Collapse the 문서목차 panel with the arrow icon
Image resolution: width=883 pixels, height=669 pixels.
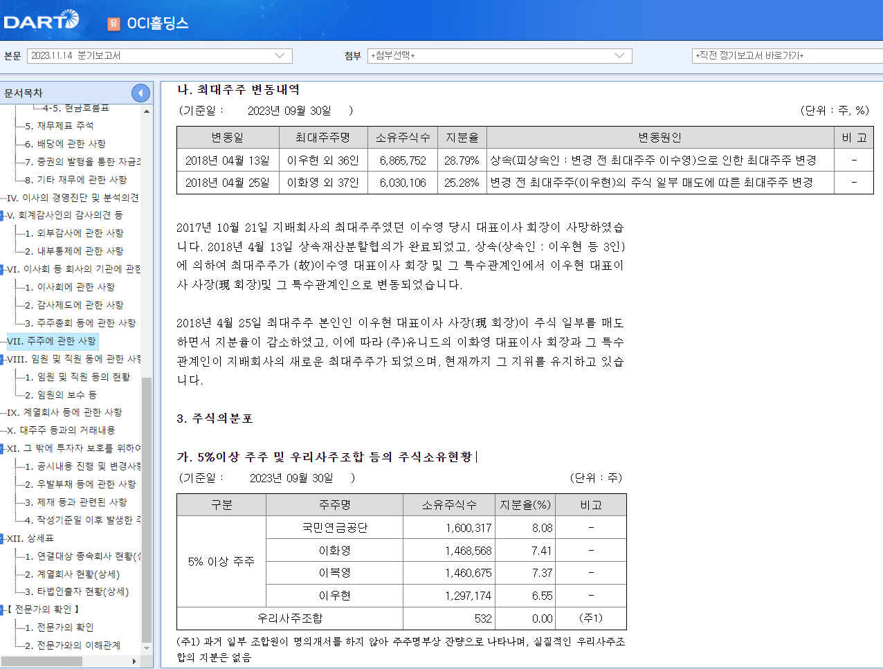(x=140, y=92)
